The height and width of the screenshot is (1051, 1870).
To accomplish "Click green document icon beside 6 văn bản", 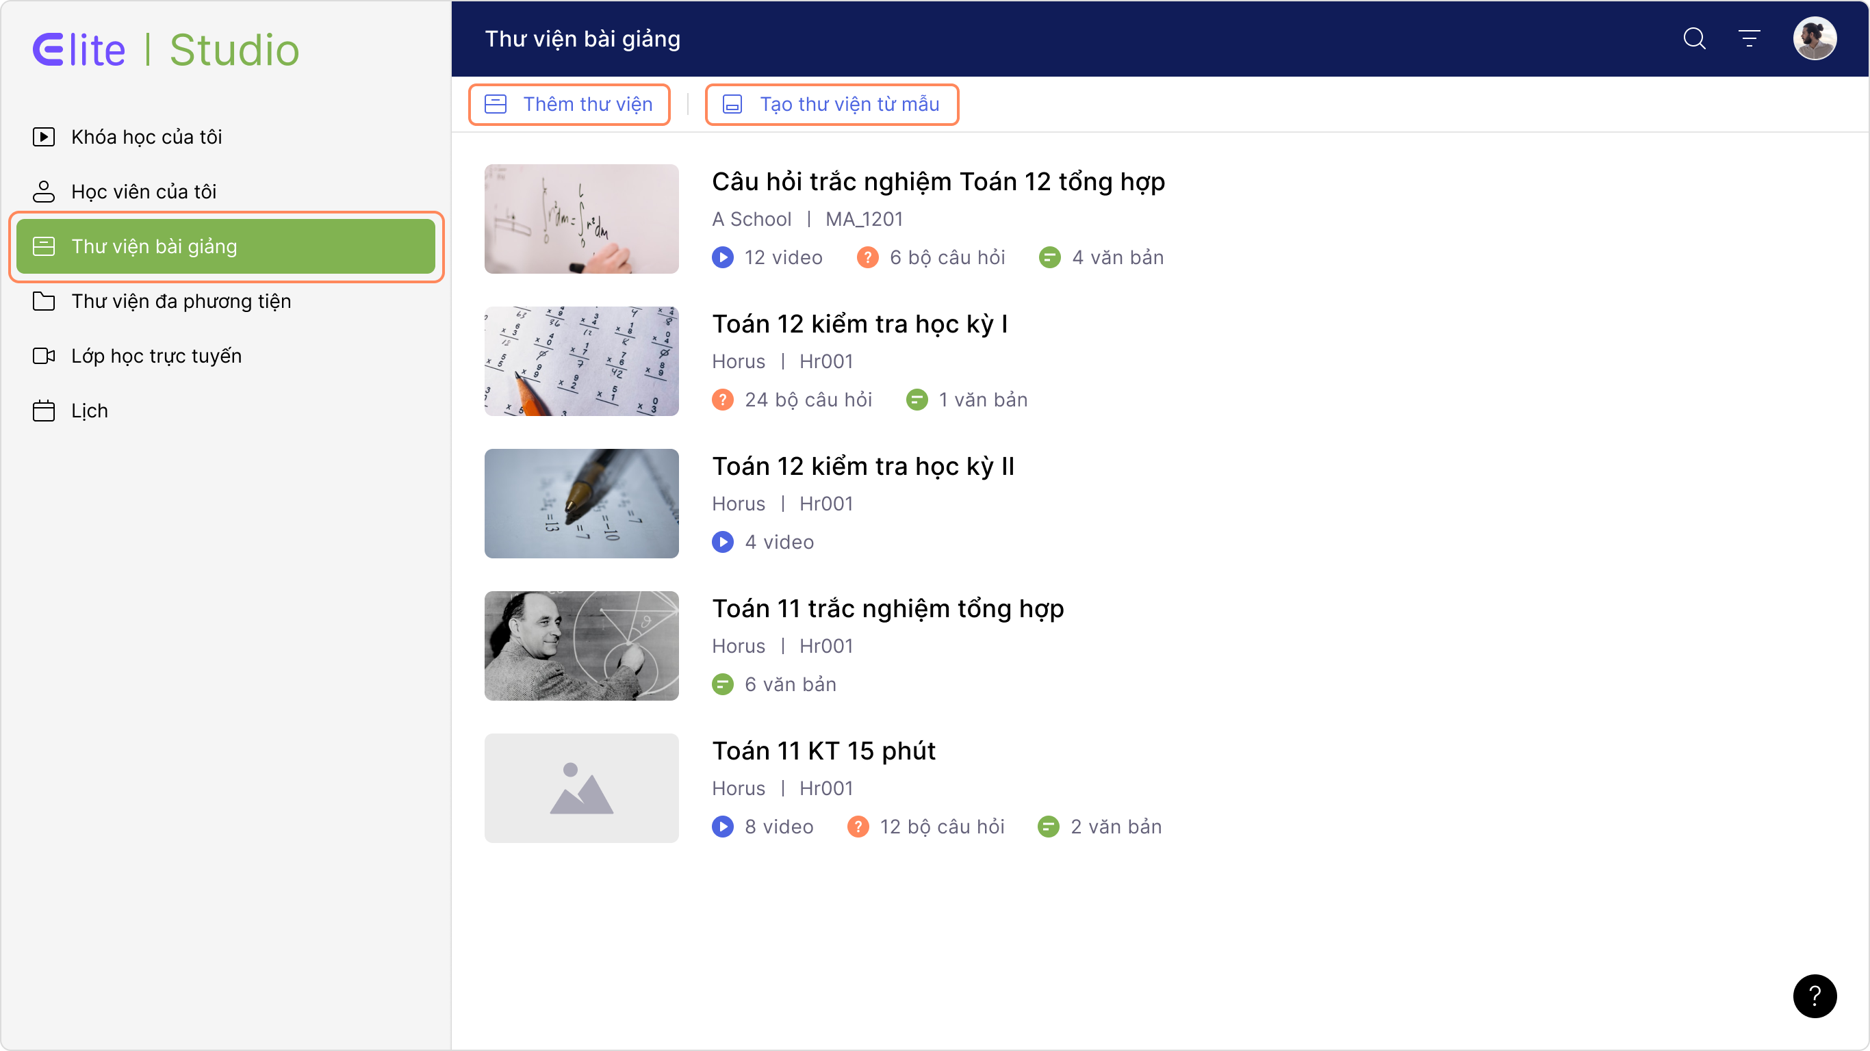I will click(722, 684).
